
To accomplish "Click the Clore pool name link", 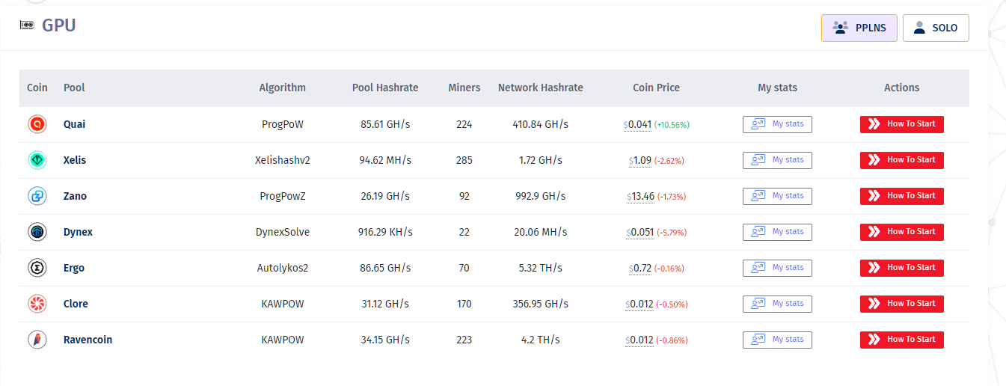I will click(x=76, y=304).
